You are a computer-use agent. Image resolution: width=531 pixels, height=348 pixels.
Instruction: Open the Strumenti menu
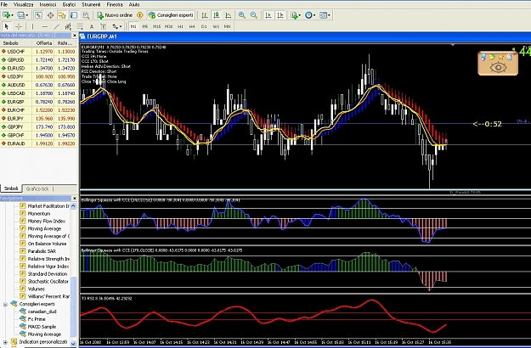point(91,5)
